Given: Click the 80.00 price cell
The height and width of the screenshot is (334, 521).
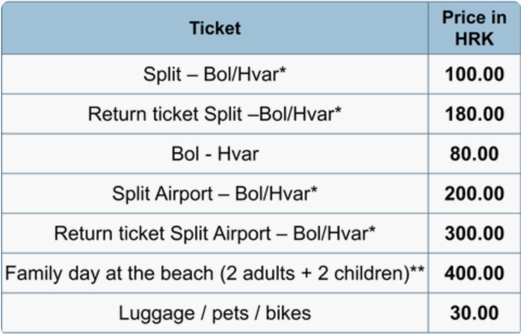Looking at the screenshot, I should [x=474, y=154].
